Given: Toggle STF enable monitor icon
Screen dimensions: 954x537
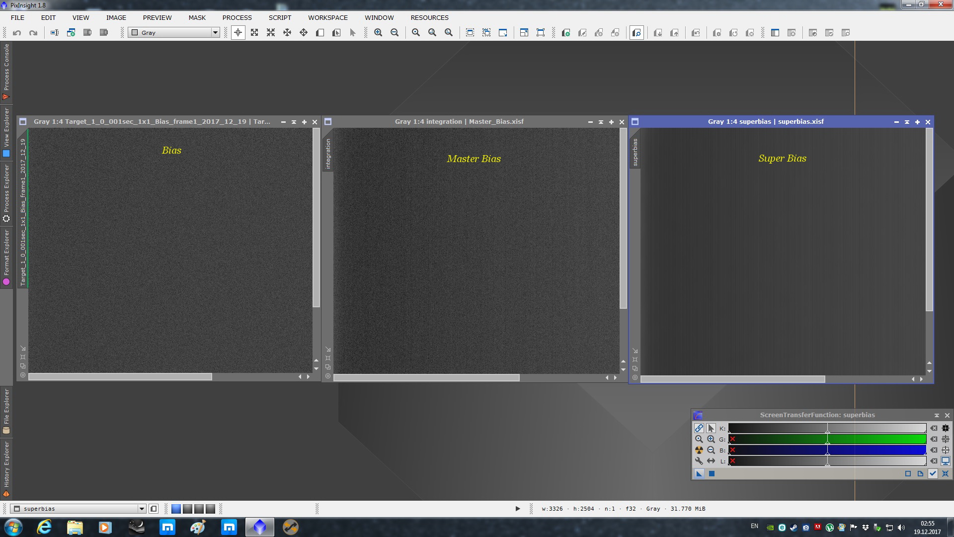Looking at the screenshot, I should pos(946,461).
